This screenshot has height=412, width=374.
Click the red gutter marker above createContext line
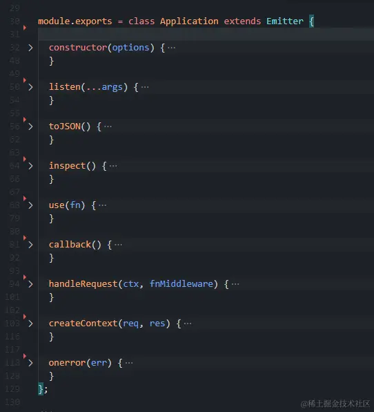pyautogui.click(x=25, y=317)
